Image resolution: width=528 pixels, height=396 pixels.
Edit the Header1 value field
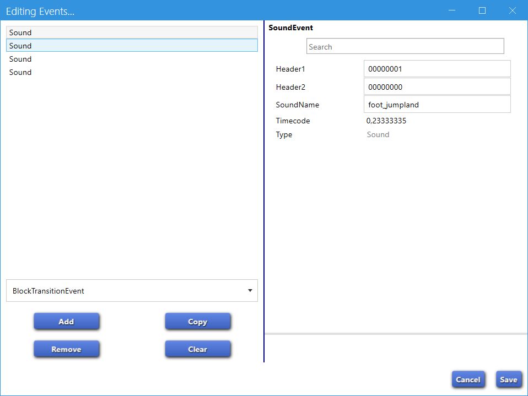(437, 69)
